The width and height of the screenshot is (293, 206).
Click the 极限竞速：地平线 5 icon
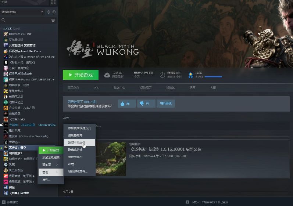coord(6,181)
